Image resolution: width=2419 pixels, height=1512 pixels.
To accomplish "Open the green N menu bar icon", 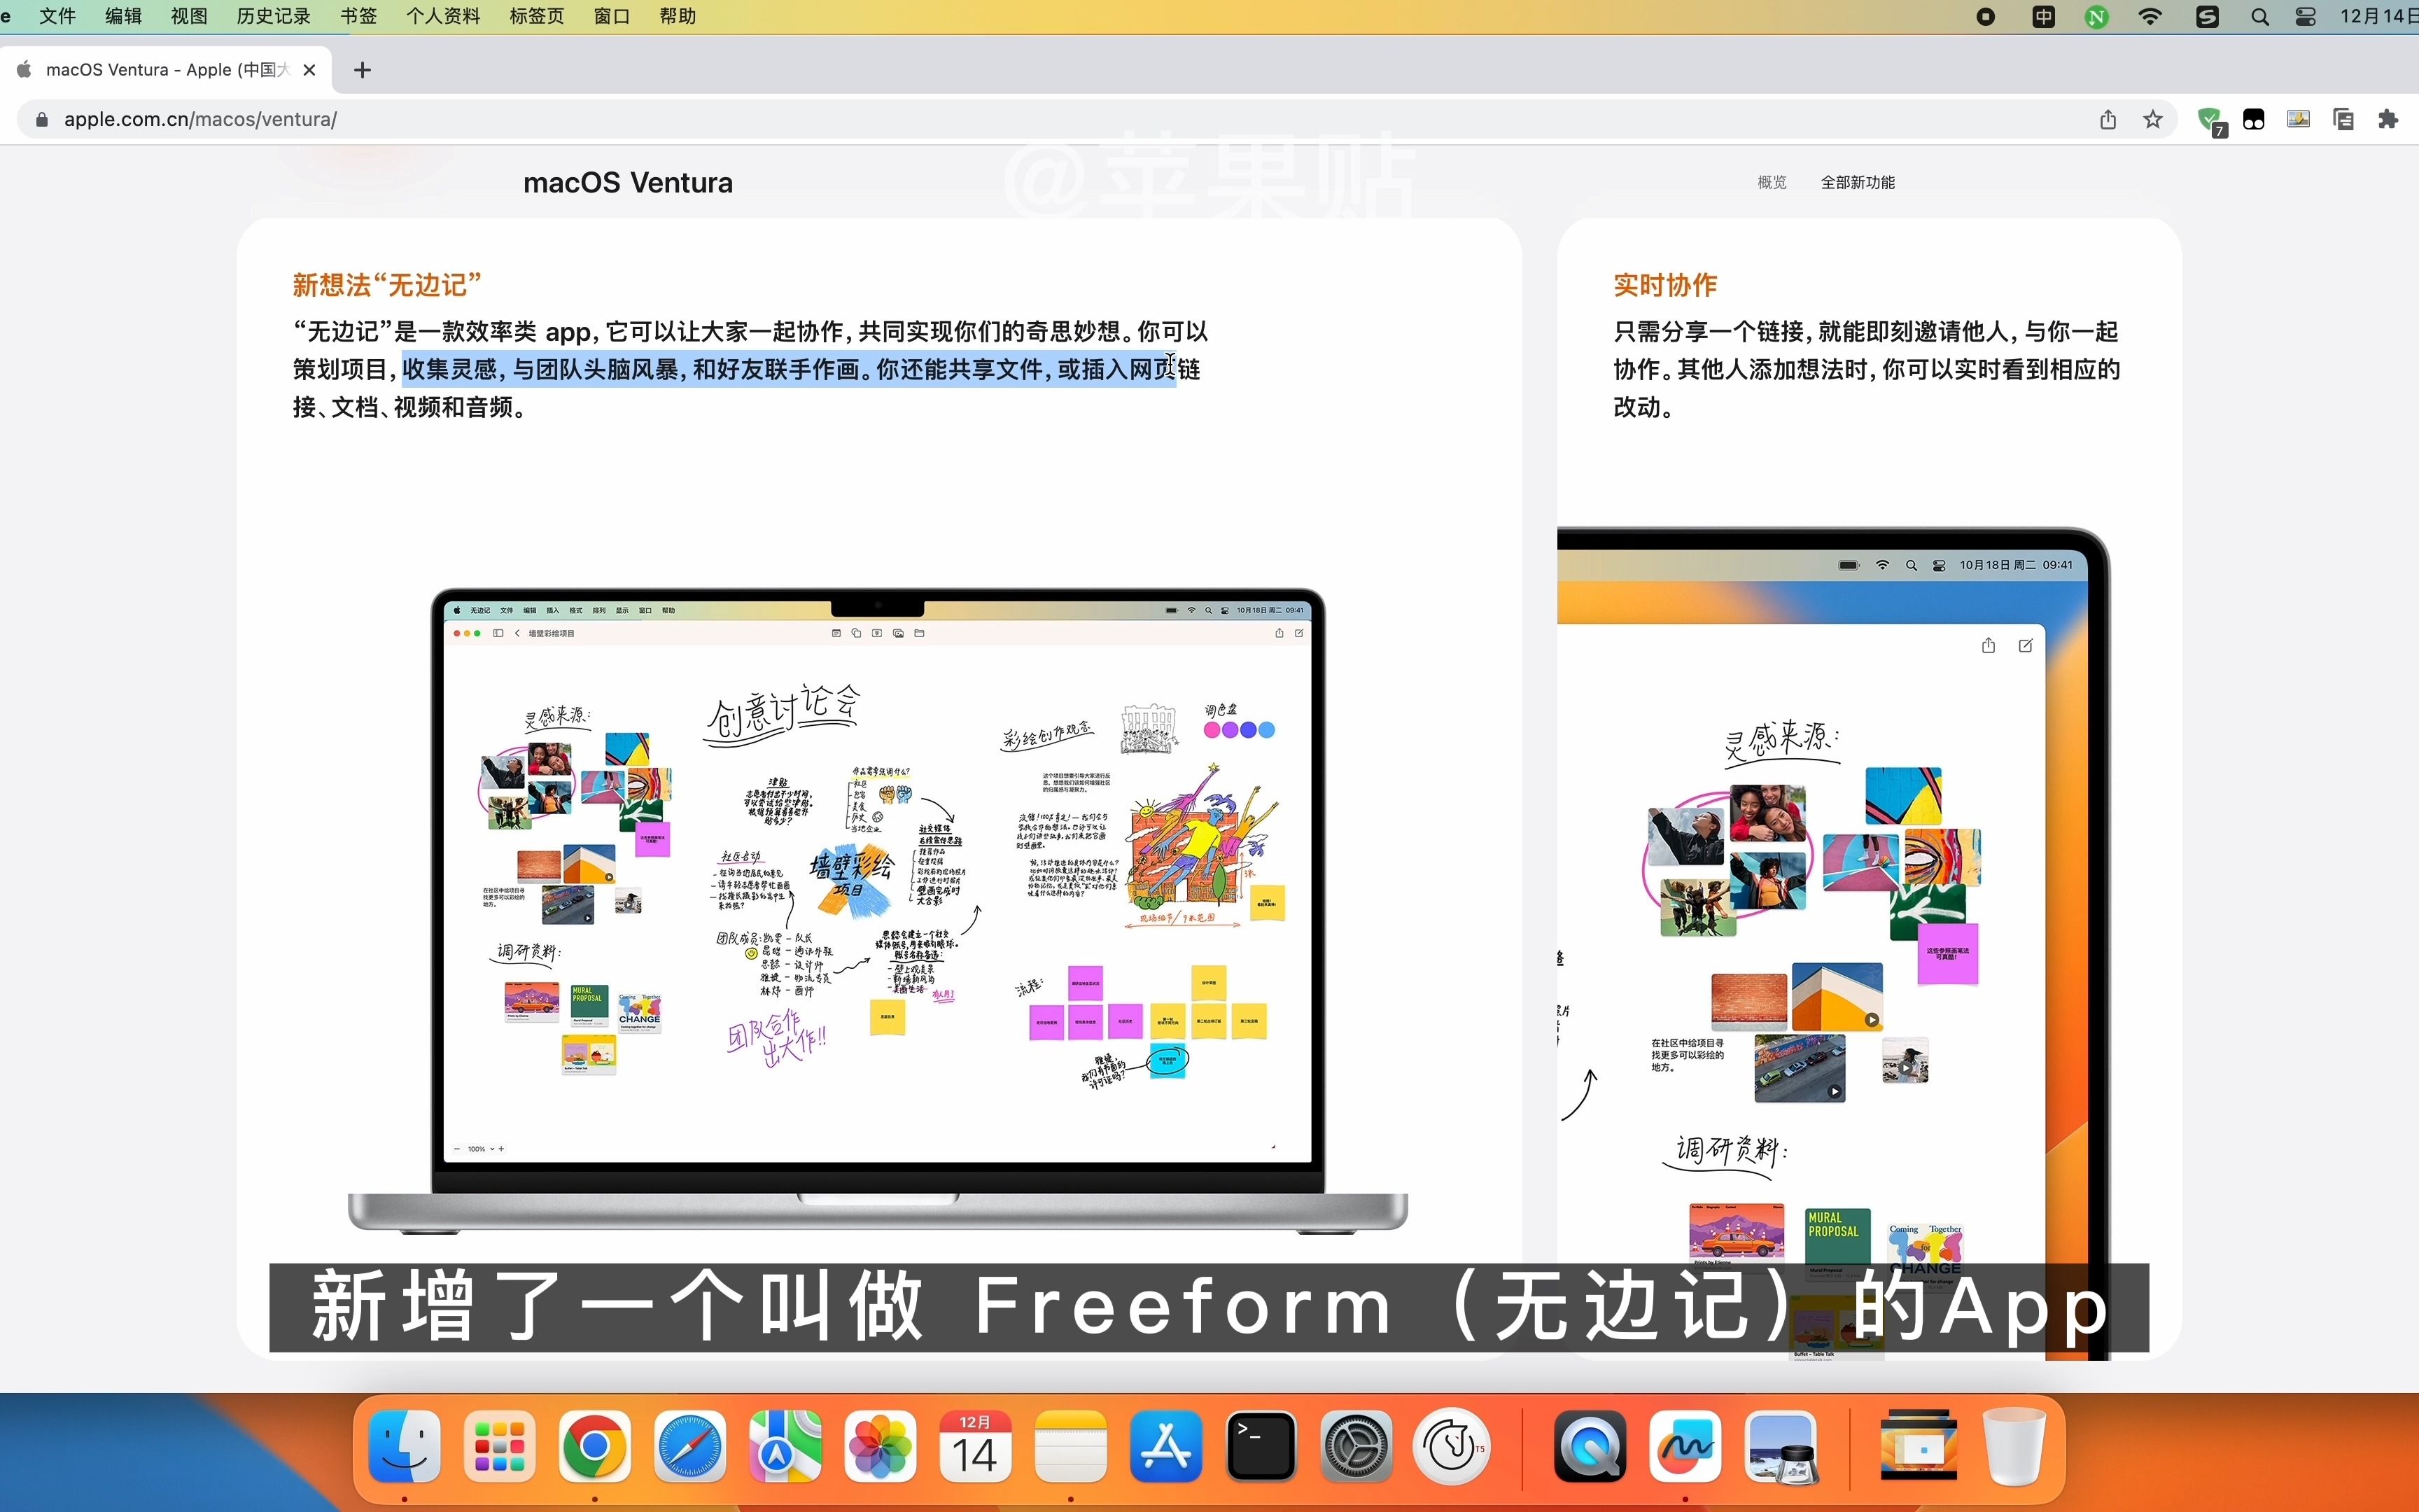I will pyautogui.click(x=2097, y=17).
